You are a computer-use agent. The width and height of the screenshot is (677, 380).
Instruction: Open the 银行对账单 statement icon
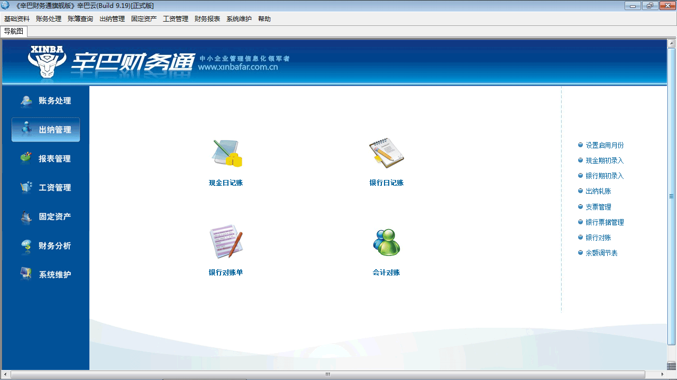226,242
